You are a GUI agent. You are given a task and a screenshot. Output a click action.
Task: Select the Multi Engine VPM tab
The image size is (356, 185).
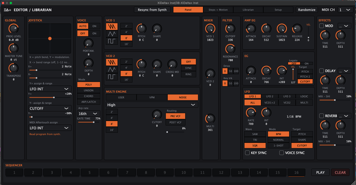point(152,97)
